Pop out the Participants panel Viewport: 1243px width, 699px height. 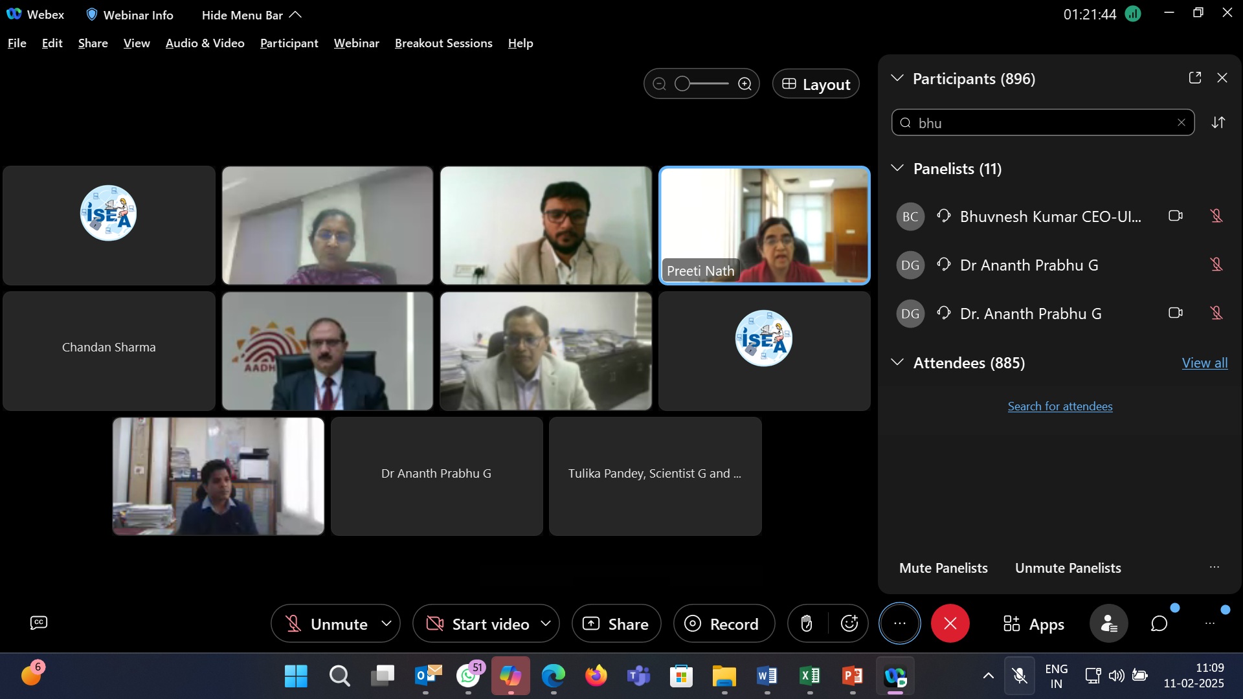[x=1195, y=78]
